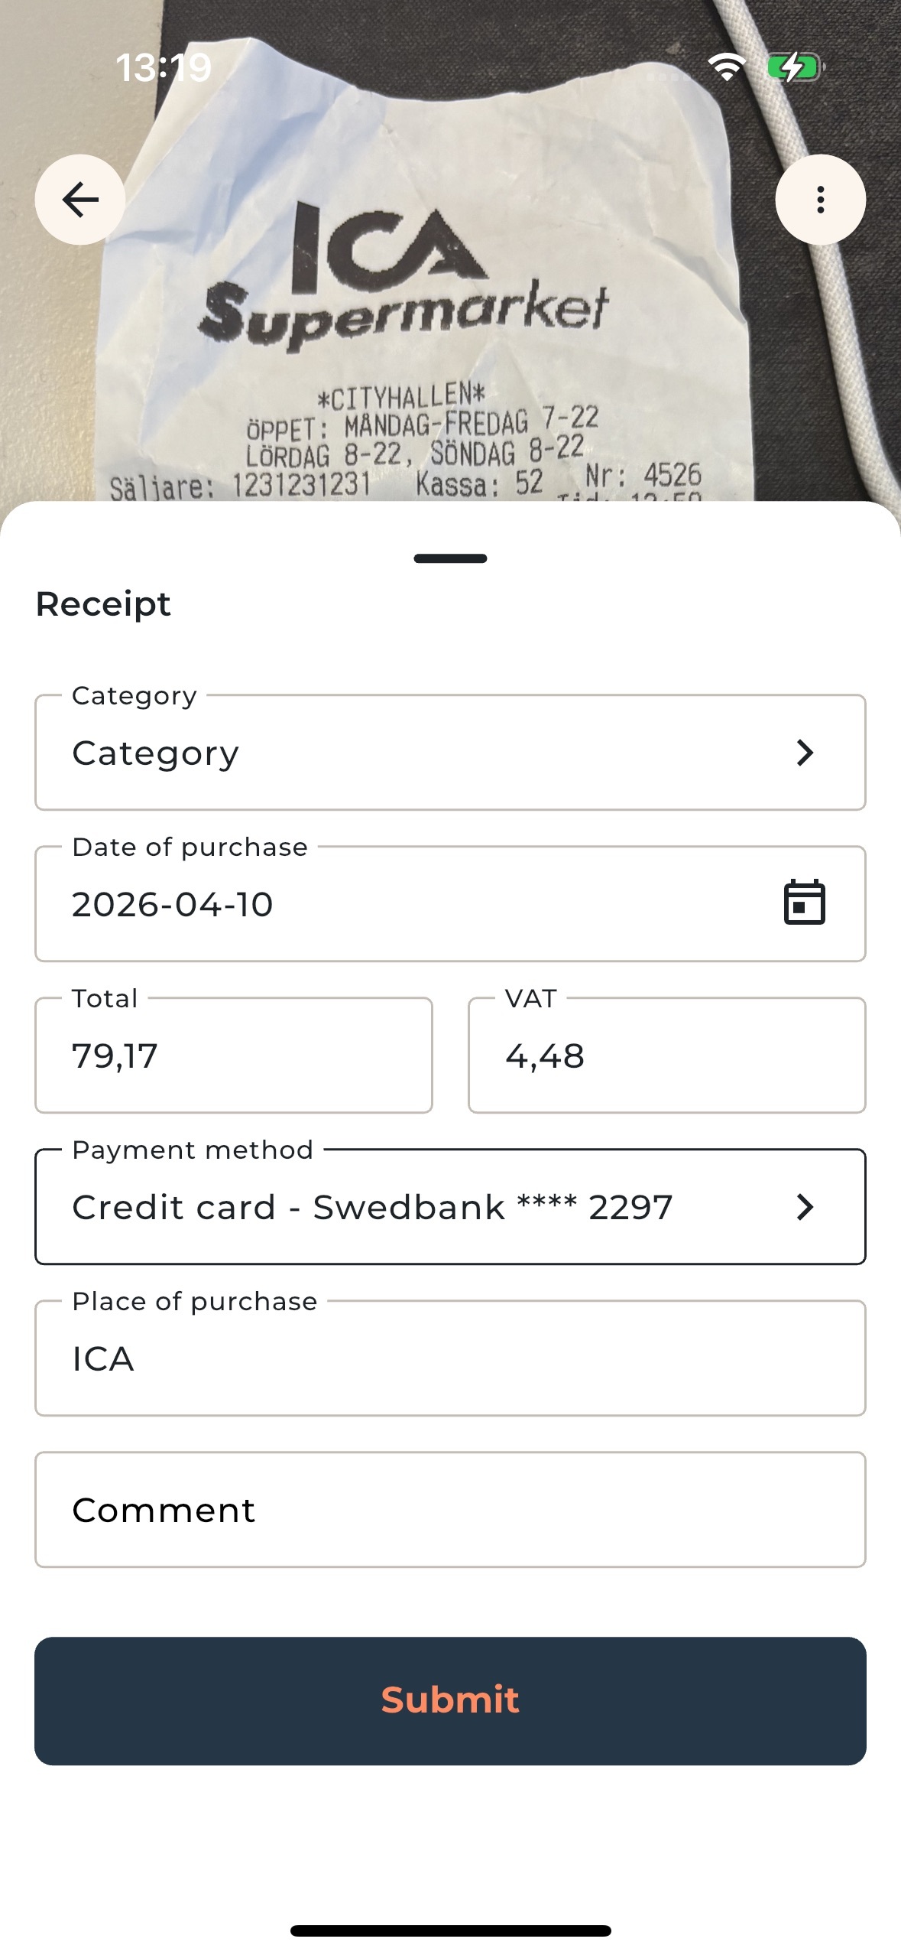Grab the bottom sheet drag handle
Screen dimensions: 901x1955
(450, 558)
